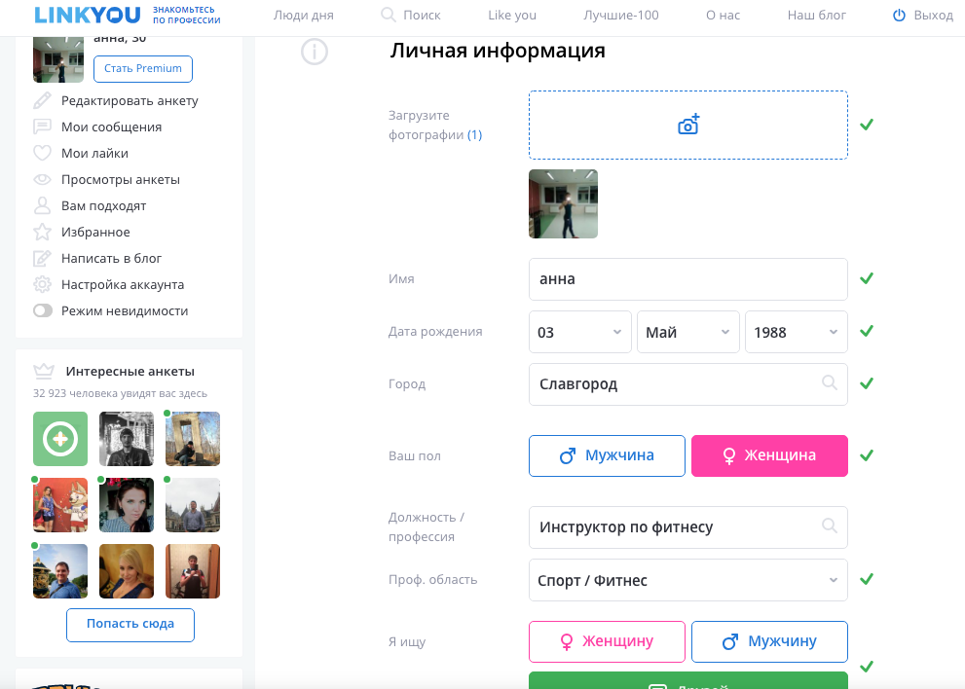The image size is (965, 689).
Task: Click the pencil icon beside Редактировать анкету
Action: click(42, 100)
